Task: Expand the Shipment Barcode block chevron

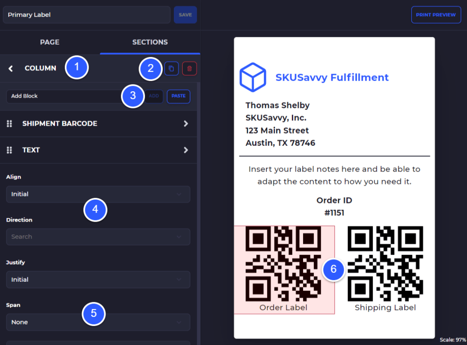Action: (186, 123)
